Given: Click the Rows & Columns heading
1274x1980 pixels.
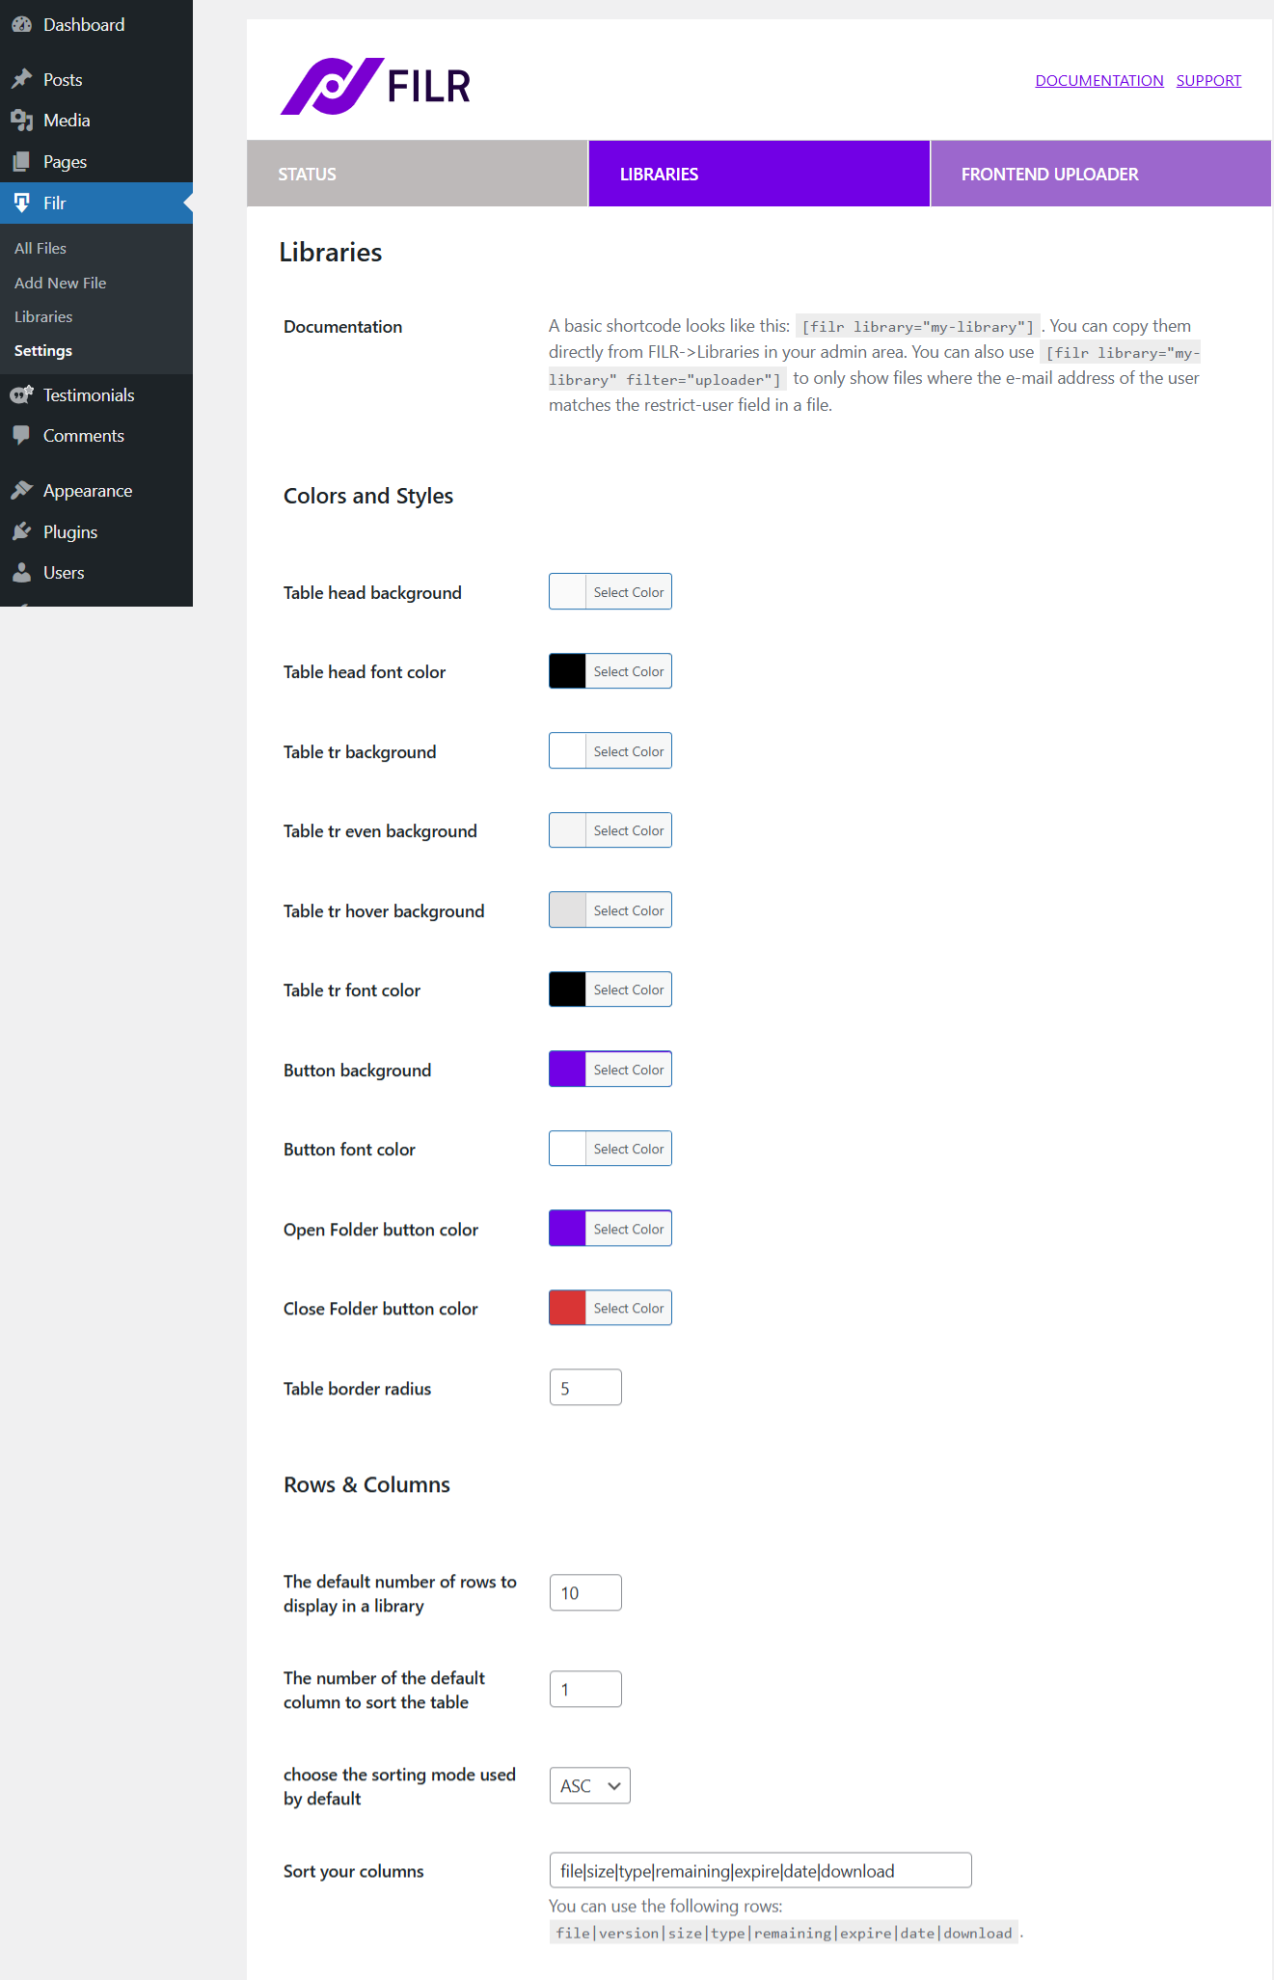Looking at the screenshot, I should pyautogui.click(x=366, y=1484).
